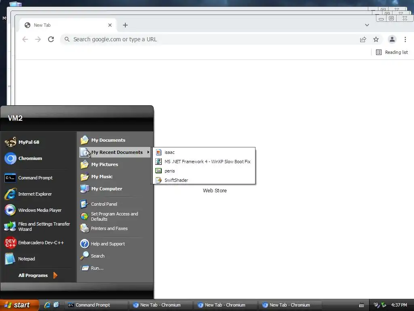Open the Web Store shortcut

coord(215,190)
